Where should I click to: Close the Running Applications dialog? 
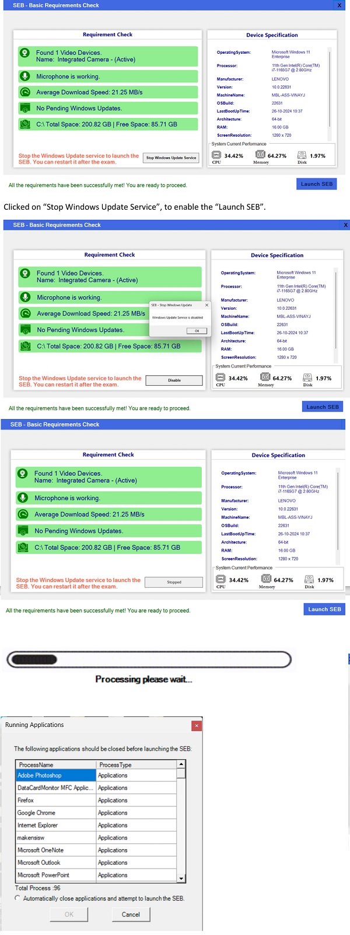[x=197, y=725]
